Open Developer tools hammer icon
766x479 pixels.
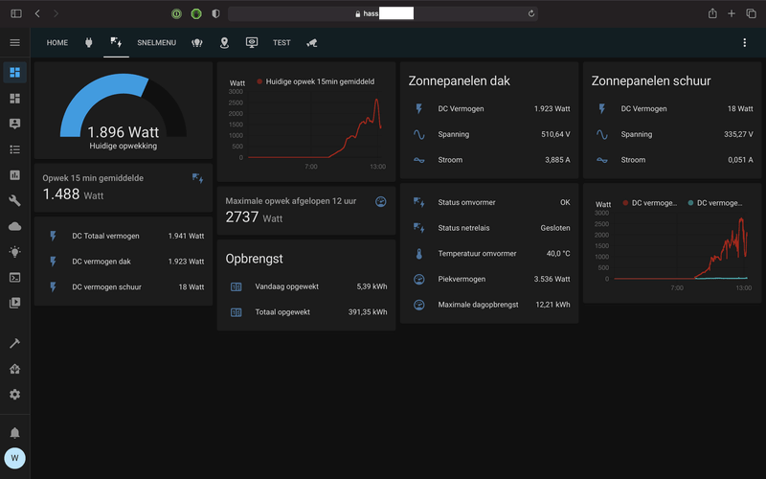[14, 343]
